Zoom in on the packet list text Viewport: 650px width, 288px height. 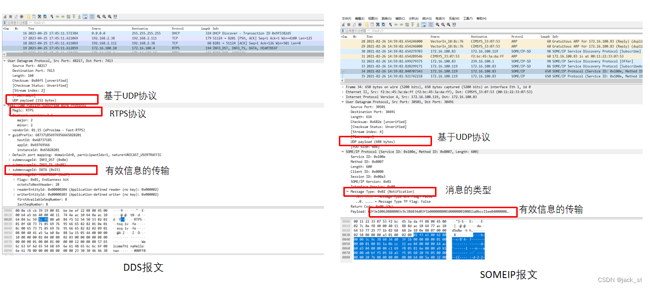point(99,16)
